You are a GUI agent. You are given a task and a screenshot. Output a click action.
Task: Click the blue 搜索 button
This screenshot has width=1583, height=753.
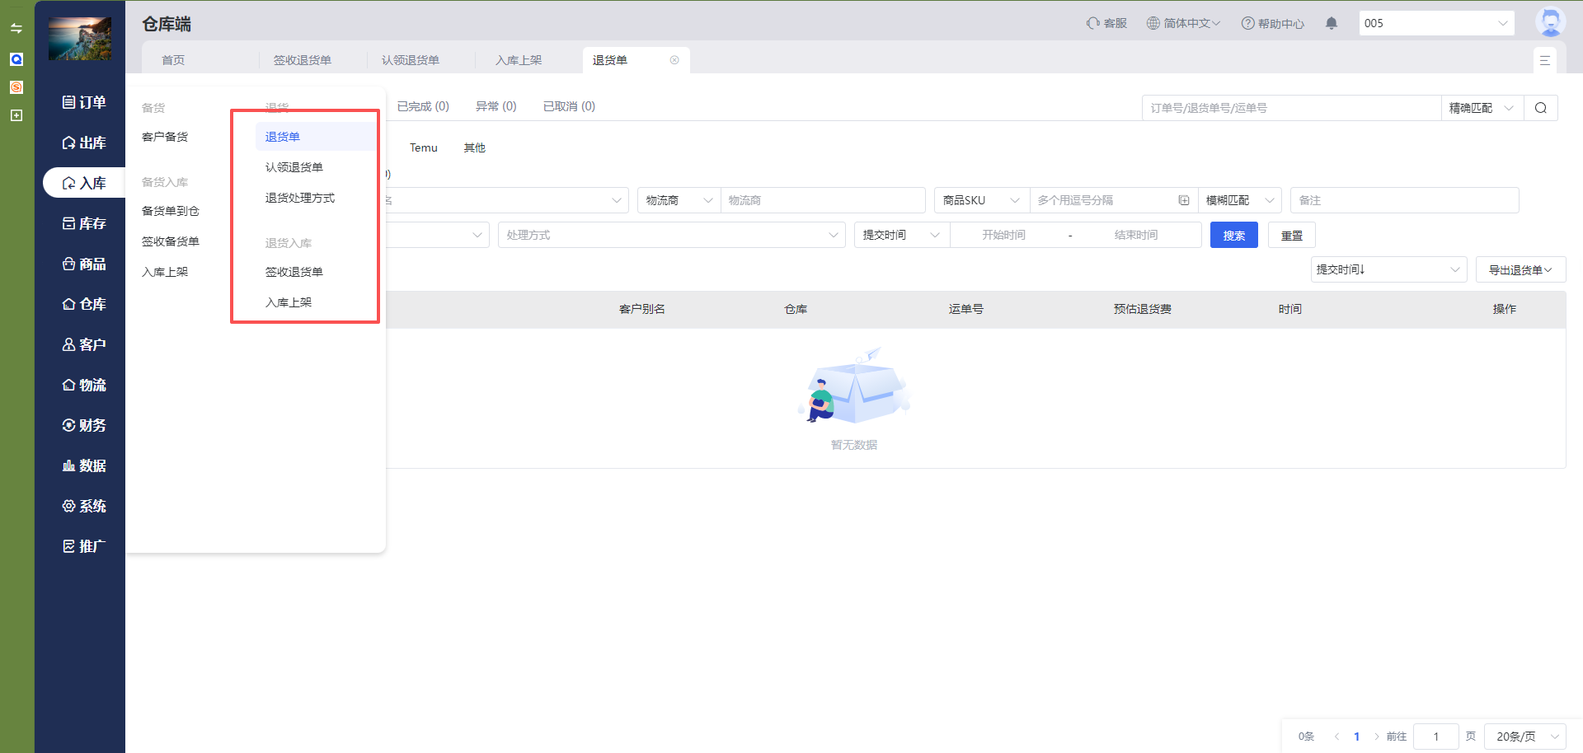click(x=1233, y=235)
